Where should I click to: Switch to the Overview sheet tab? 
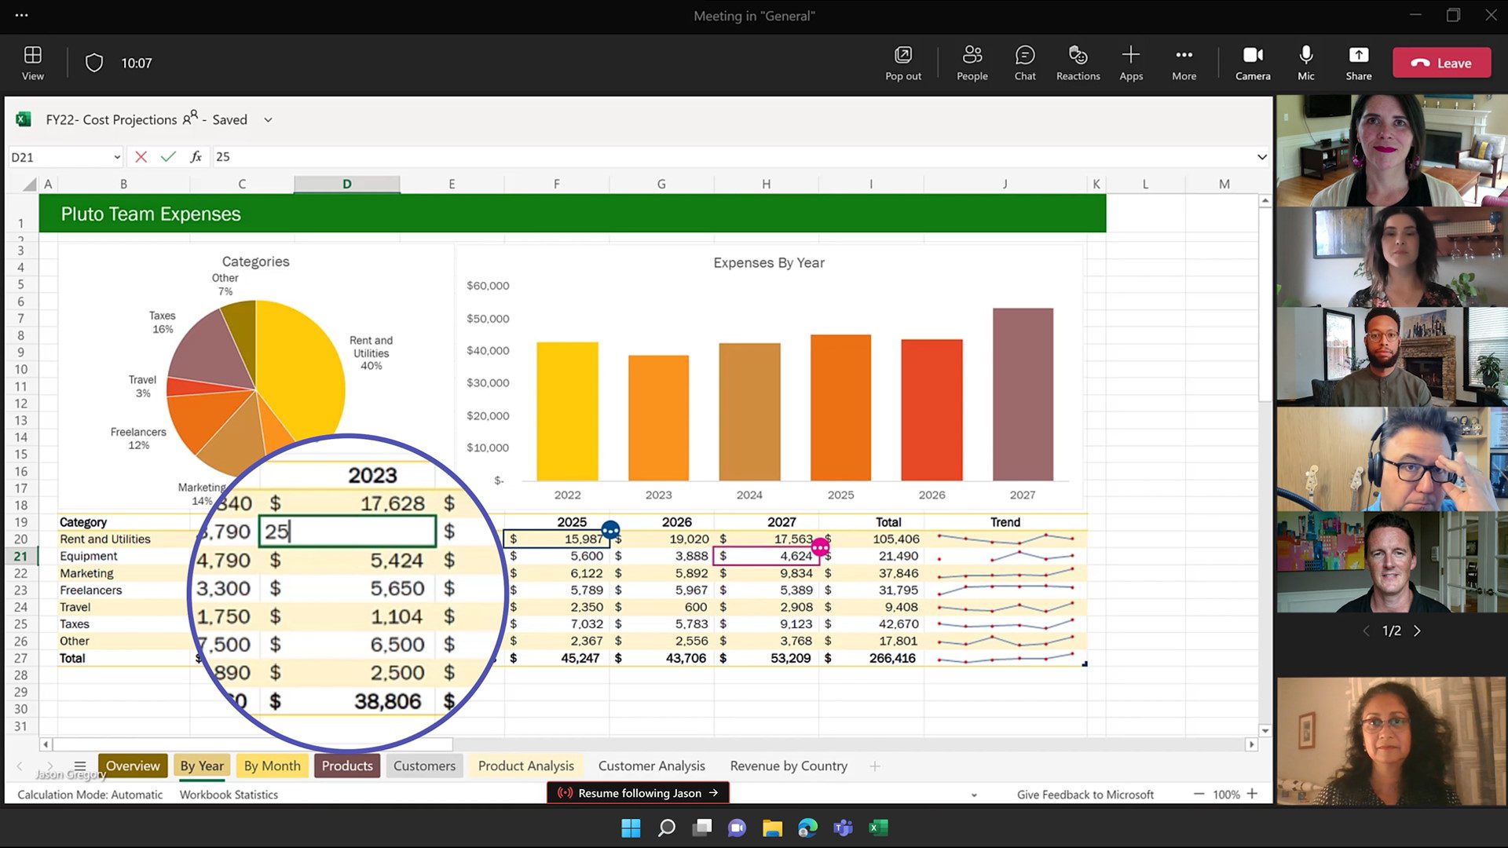coord(131,766)
